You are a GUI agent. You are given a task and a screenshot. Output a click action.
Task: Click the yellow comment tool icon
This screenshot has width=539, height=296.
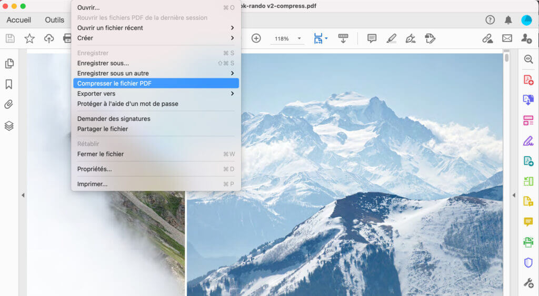click(x=528, y=221)
